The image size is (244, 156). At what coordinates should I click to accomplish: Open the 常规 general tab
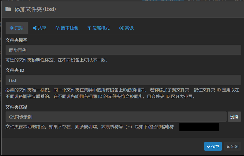pyautogui.click(x=17, y=28)
